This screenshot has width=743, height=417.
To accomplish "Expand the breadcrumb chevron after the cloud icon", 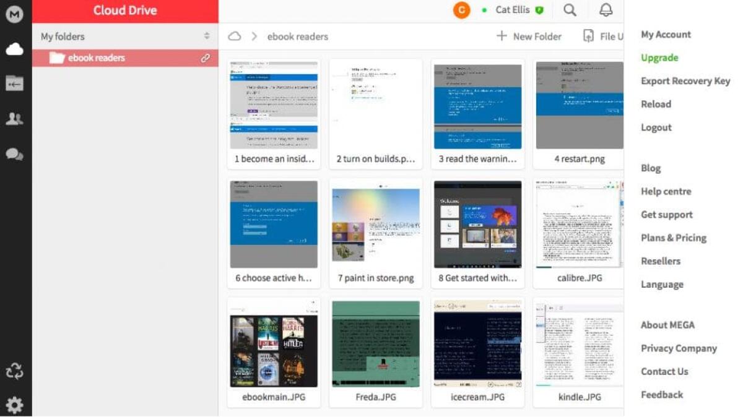I will (x=254, y=37).
